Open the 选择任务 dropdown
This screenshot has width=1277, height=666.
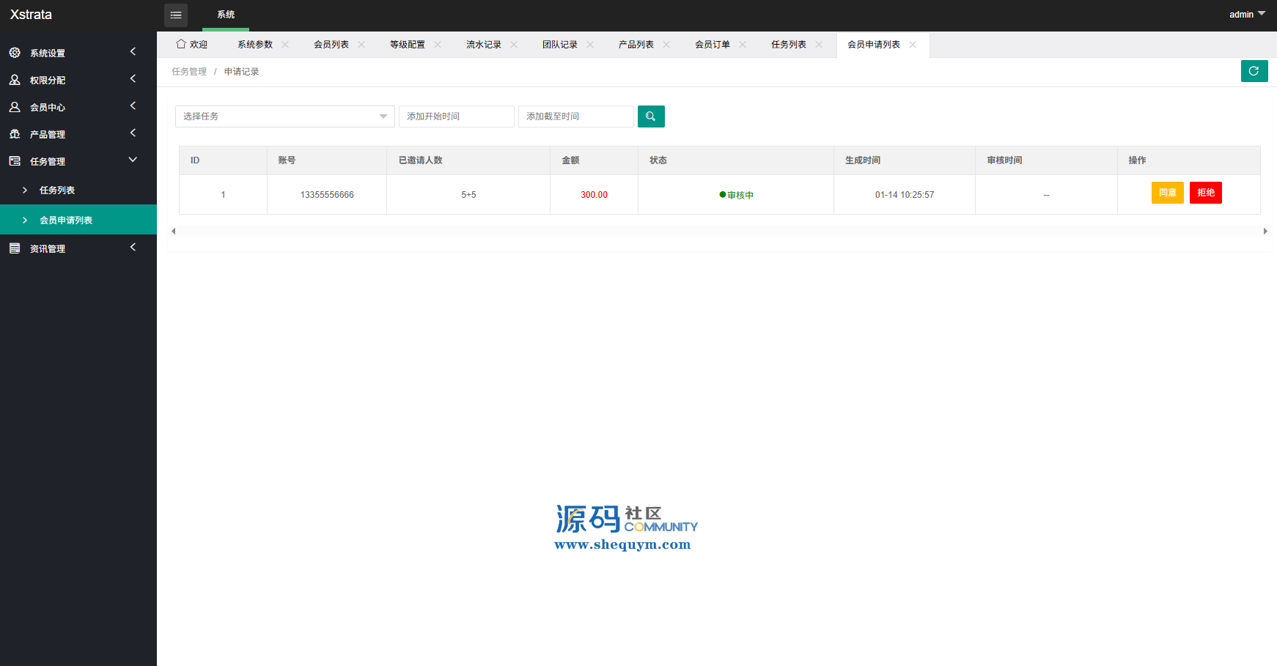tap(284, 116)
